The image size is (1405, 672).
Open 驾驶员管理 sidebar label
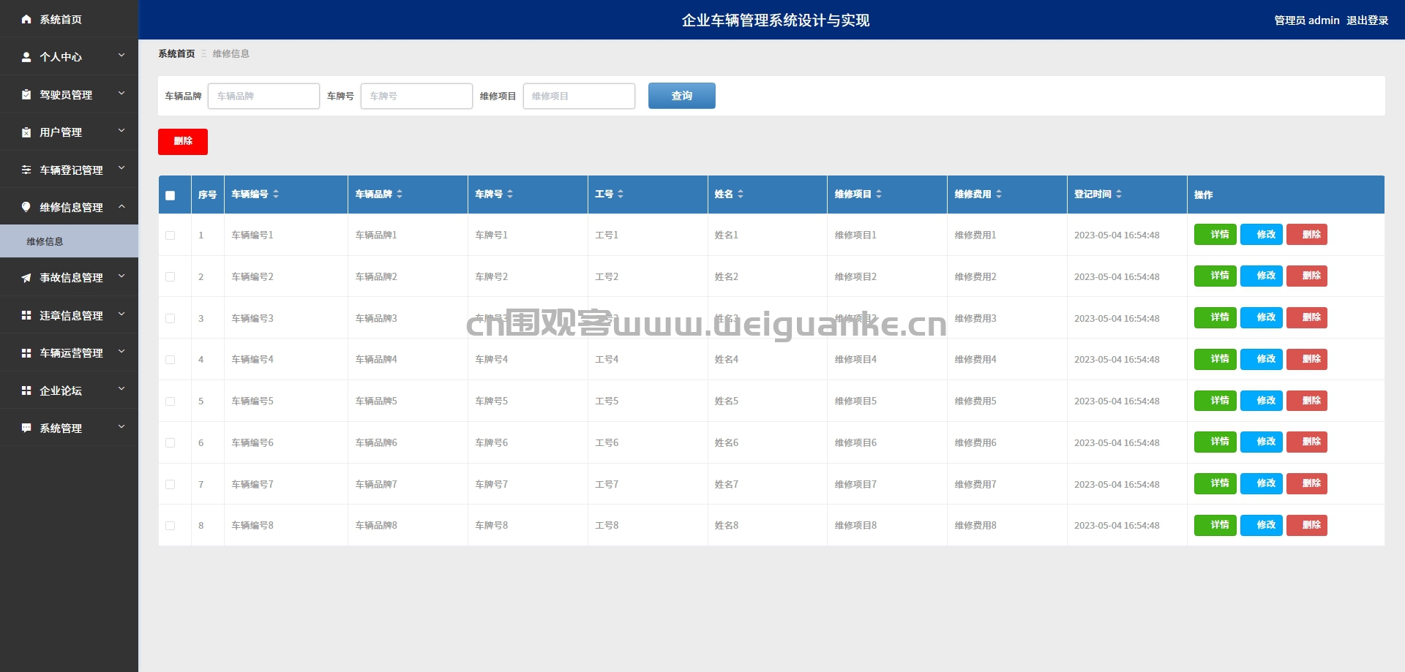coord(66,95)
